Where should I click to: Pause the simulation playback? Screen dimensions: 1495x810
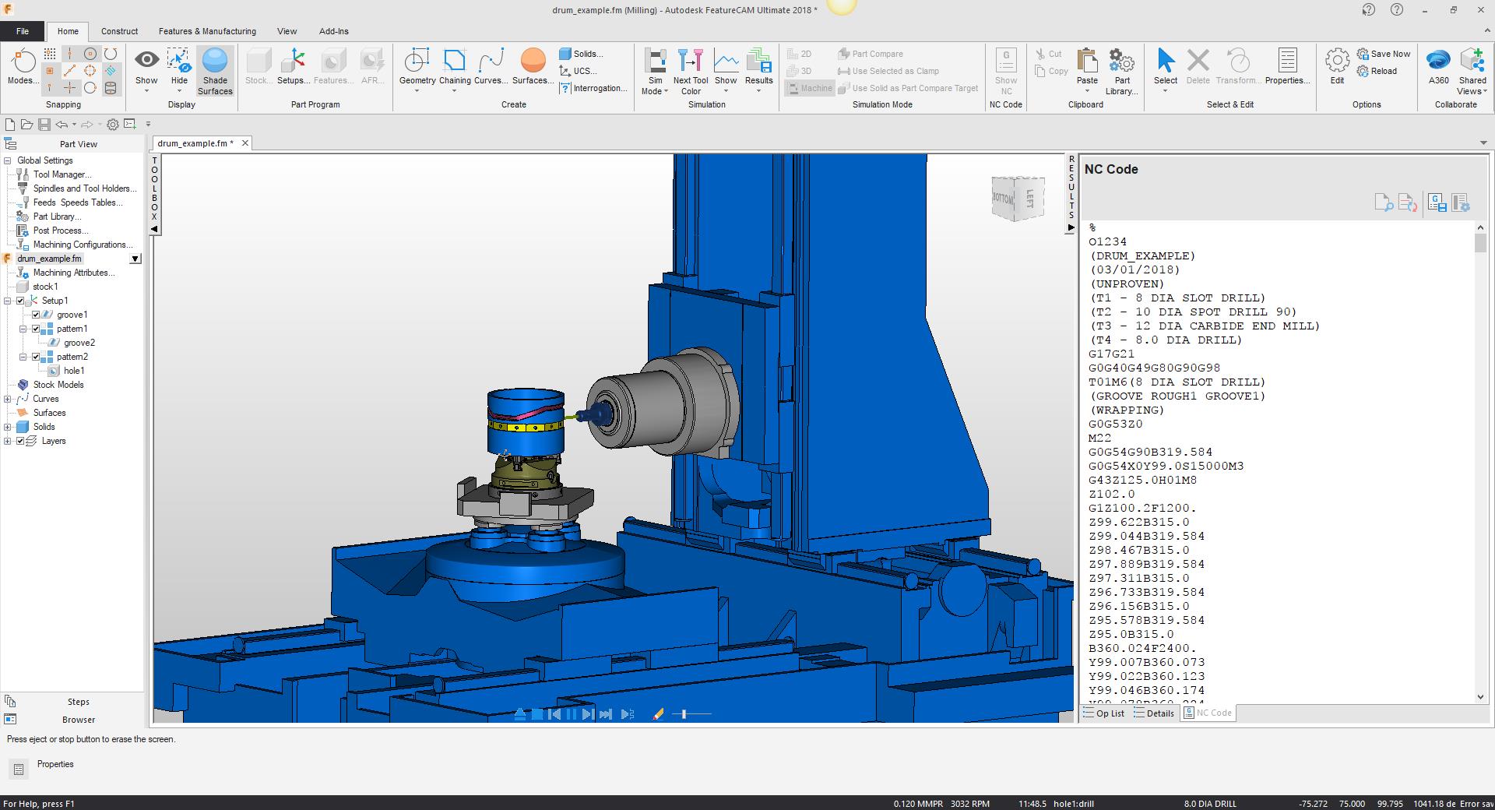(x=572, y=714)
